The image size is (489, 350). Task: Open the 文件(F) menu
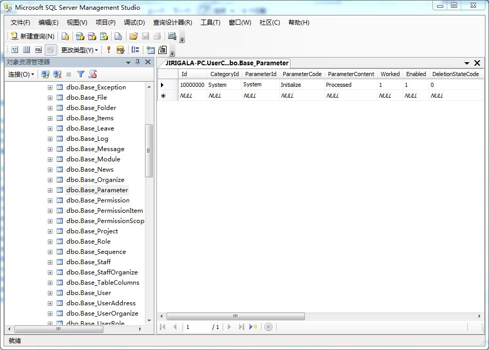(x=20, y=23)
